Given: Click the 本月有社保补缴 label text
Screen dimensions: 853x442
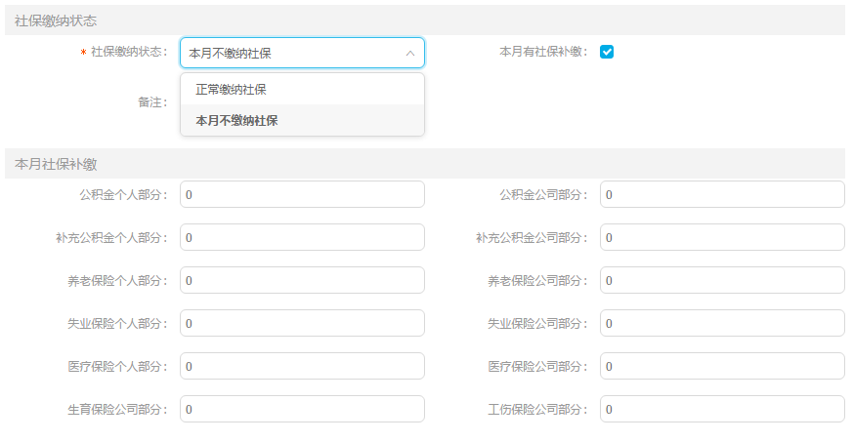Looking at the screenshot, I should tap(543, 52).
